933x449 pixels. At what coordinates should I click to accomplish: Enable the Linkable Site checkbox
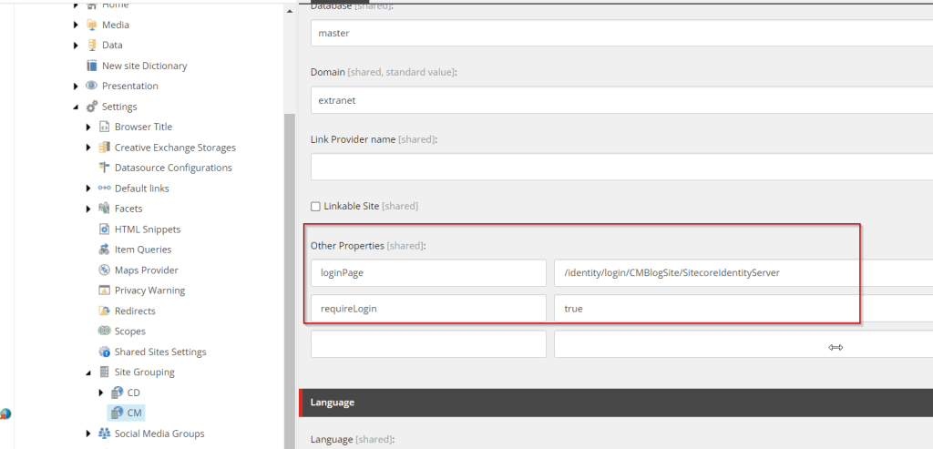coord(316,207)
